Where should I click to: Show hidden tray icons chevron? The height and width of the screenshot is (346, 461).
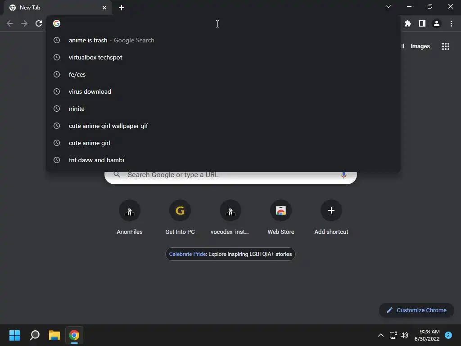pyautogui.click(x=380, y=335)
